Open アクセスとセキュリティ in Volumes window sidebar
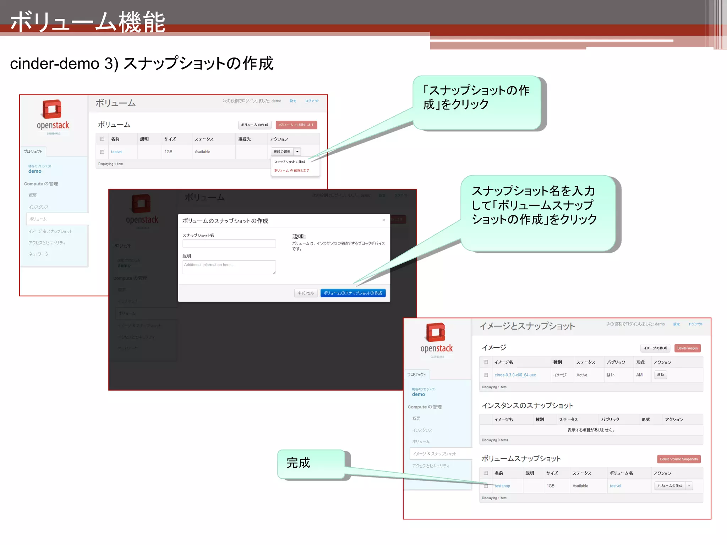Viewport: 727px width, 545px height. 47,243
